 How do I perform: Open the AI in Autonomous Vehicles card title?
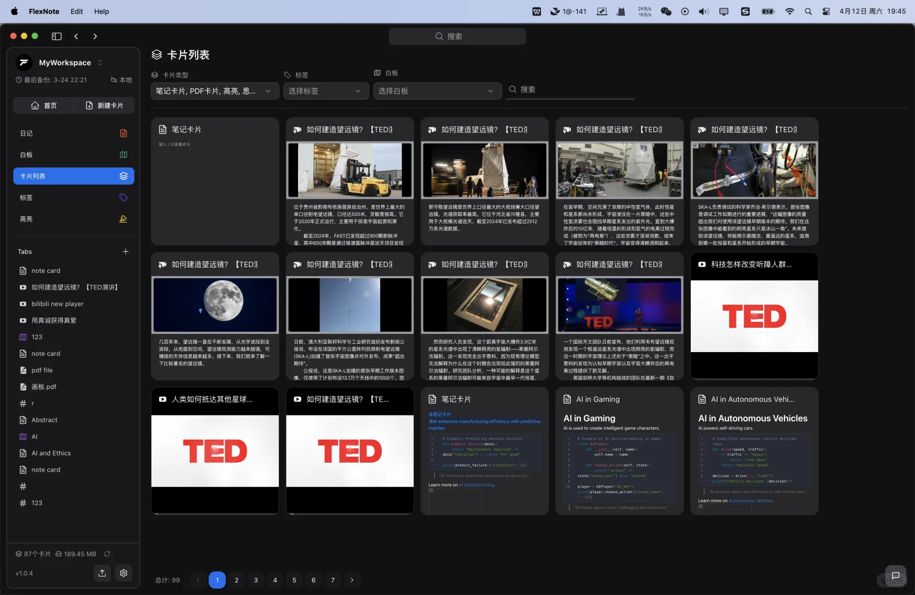pyautogui.click(x=753, y=399)
